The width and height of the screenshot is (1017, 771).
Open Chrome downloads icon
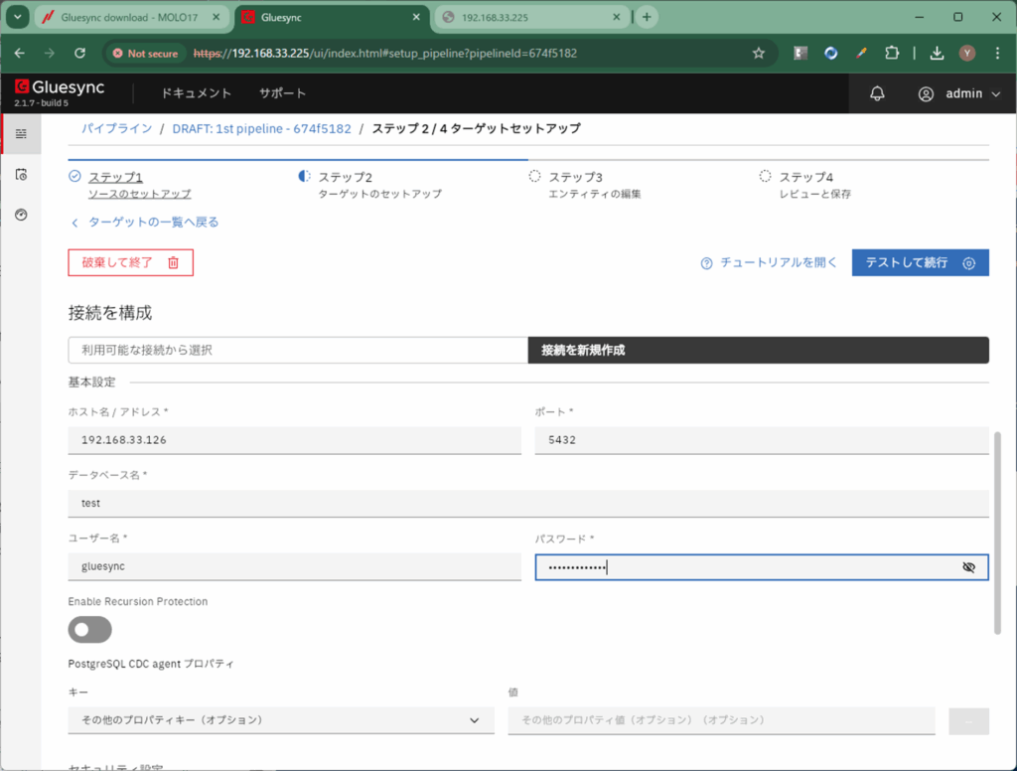[937, 54]
